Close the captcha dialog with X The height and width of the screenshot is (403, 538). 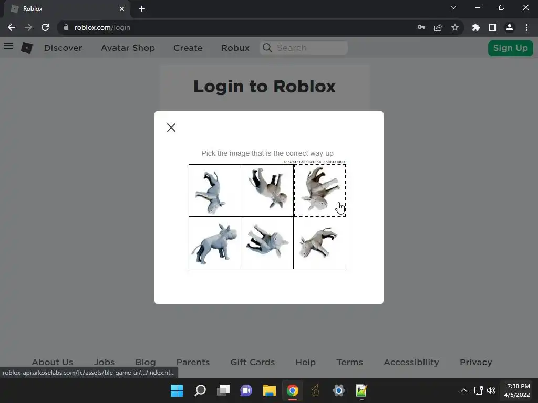click(x=171, y=128)
